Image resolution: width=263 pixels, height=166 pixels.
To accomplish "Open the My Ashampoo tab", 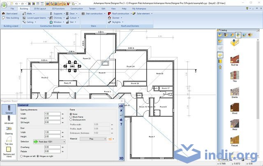I will 139,9.
